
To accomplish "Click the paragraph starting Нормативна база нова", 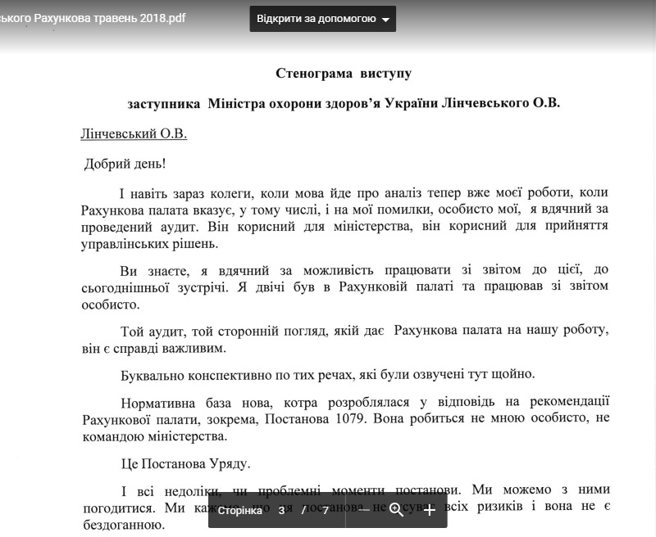I will pyautogui.click(x=345, y=419).
